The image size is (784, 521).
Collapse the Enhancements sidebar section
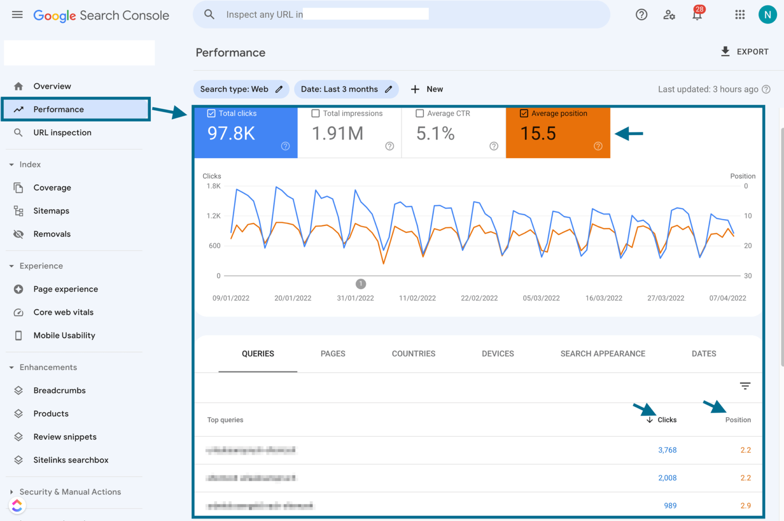pyautogui.click(x=12, y=368)
